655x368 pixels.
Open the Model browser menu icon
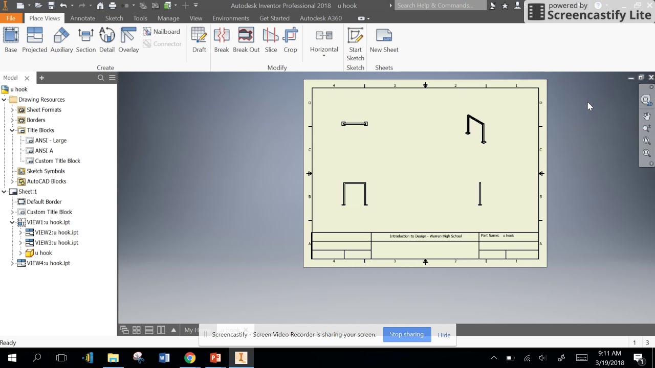pos(112,78)
